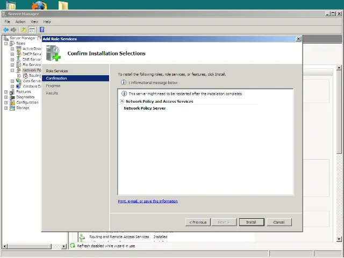Open the folder icon right of Firefox
This screenshot has width=344, height=258.
[x=63, y=5]
